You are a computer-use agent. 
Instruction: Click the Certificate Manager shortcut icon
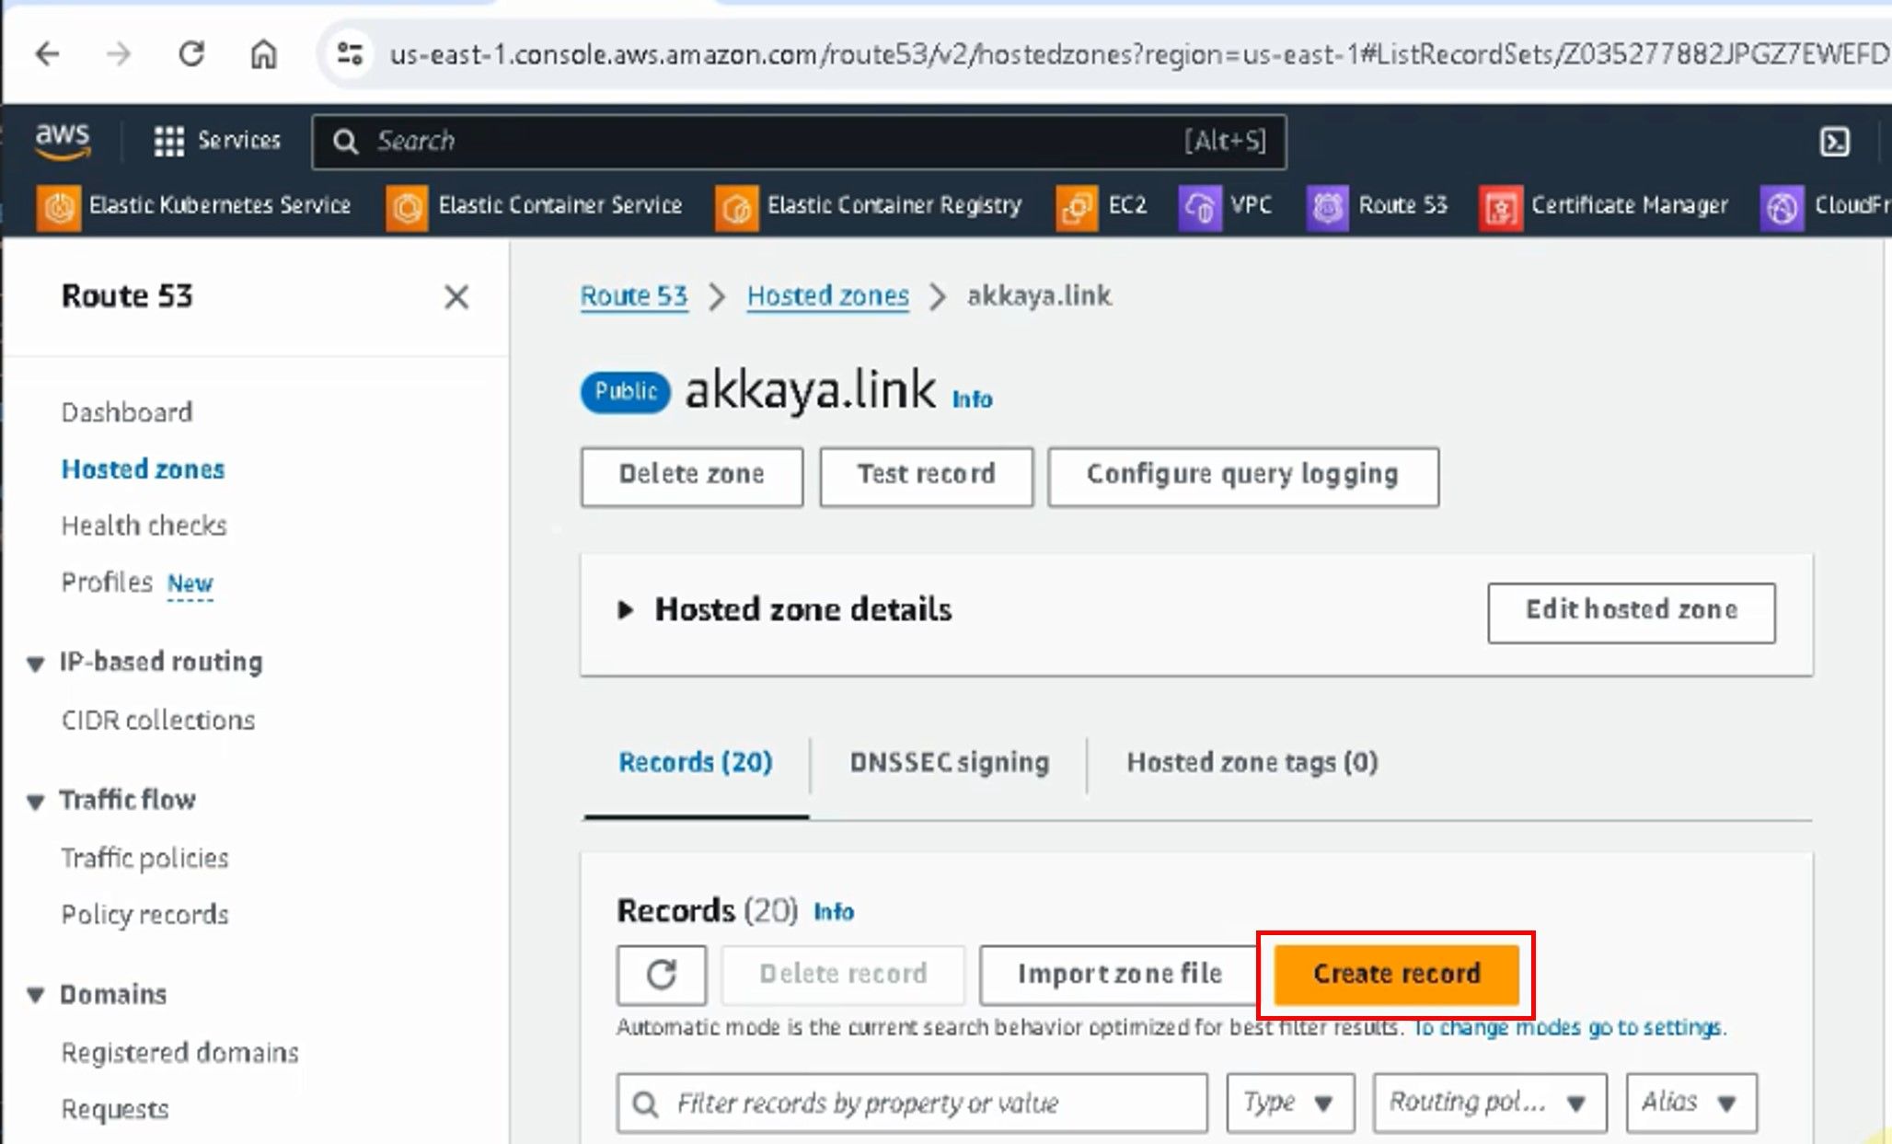coord(1500,207)
